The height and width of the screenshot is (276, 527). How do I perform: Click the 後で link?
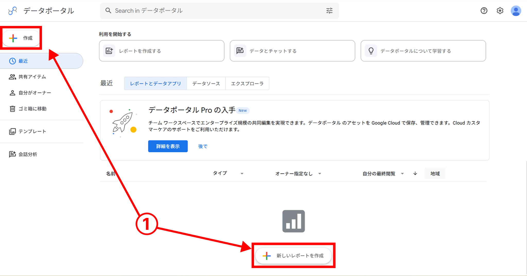point(203,146)
